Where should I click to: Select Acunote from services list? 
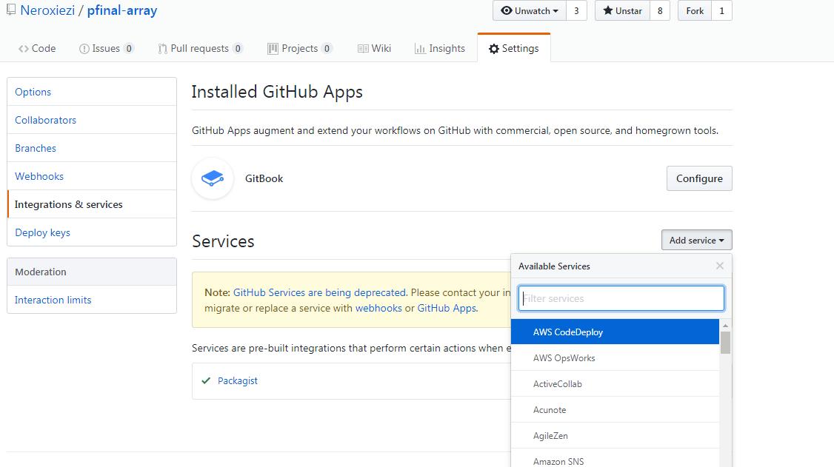(x=615, y=409)
